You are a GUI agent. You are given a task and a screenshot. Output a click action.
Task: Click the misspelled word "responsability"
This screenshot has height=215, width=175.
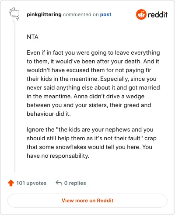point(69,156)
